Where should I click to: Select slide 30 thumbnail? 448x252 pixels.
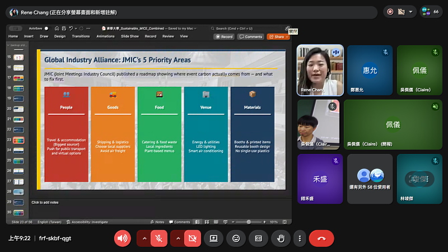point(18,213)
